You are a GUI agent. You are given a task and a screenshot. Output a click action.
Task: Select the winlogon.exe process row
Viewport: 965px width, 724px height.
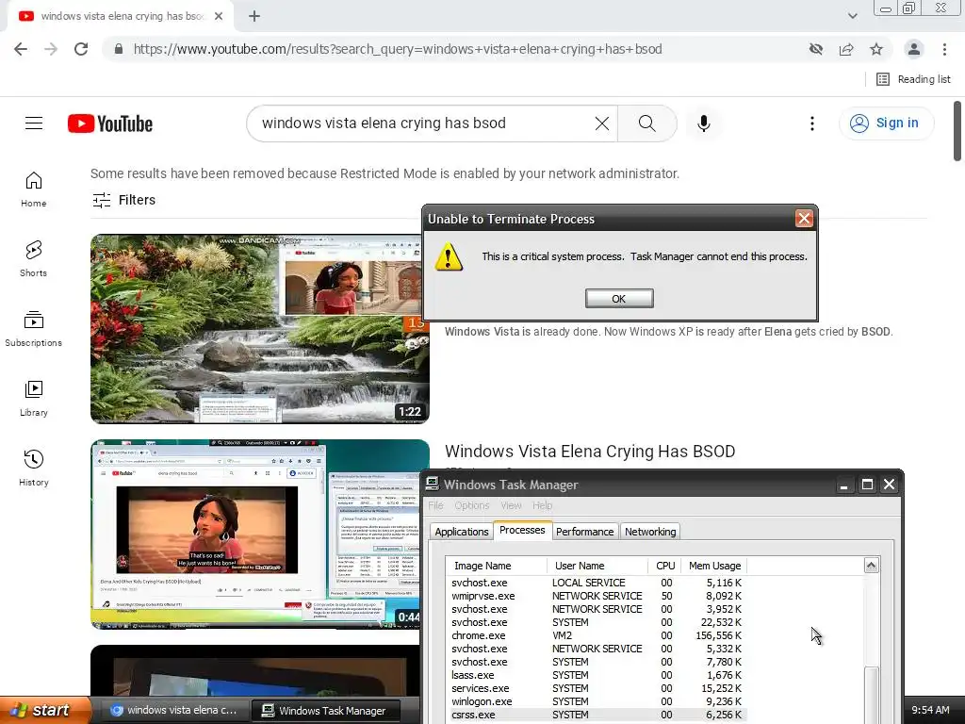click(597, 701)
